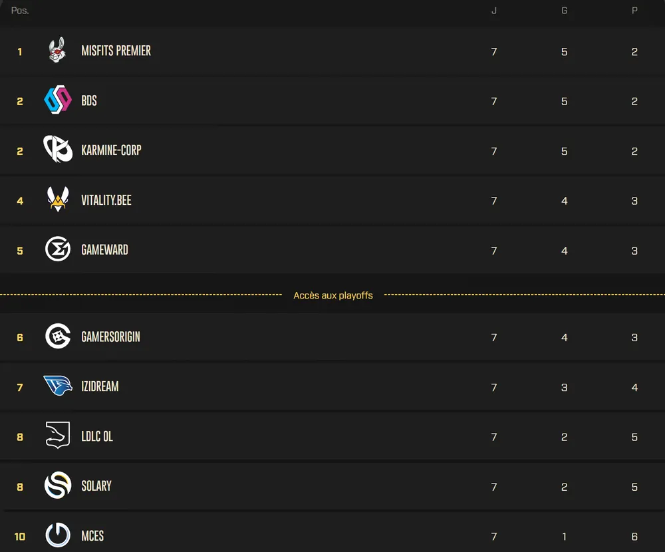Screen dimensions: 665x552
Task: Select the Vitality.Bee team name
Action: point(106,200)
